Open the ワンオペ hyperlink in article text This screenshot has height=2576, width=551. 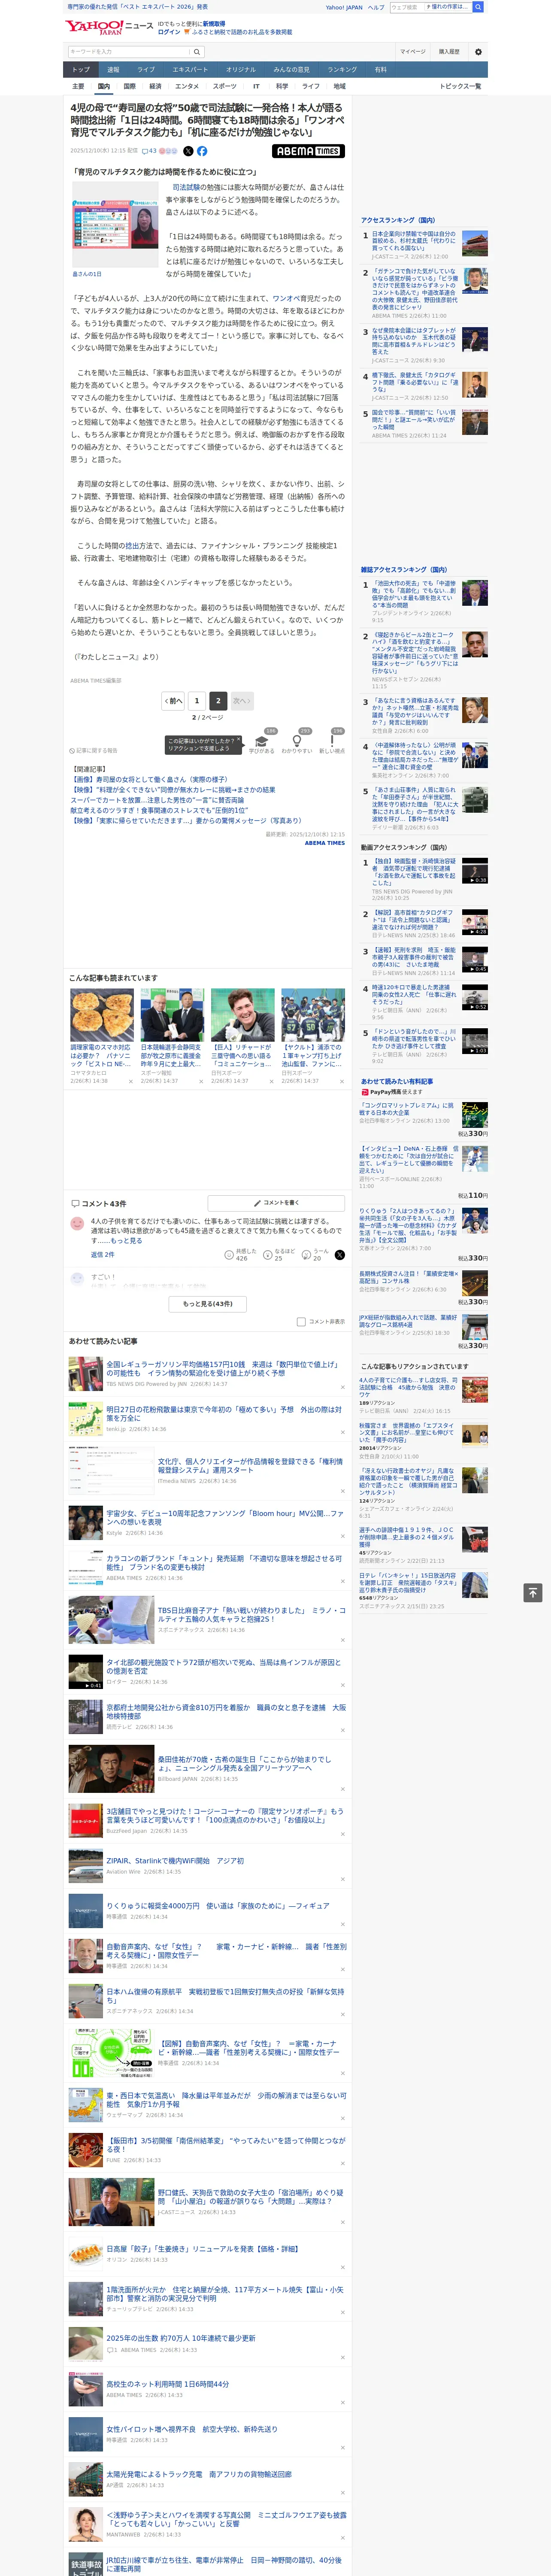(285, 298)
